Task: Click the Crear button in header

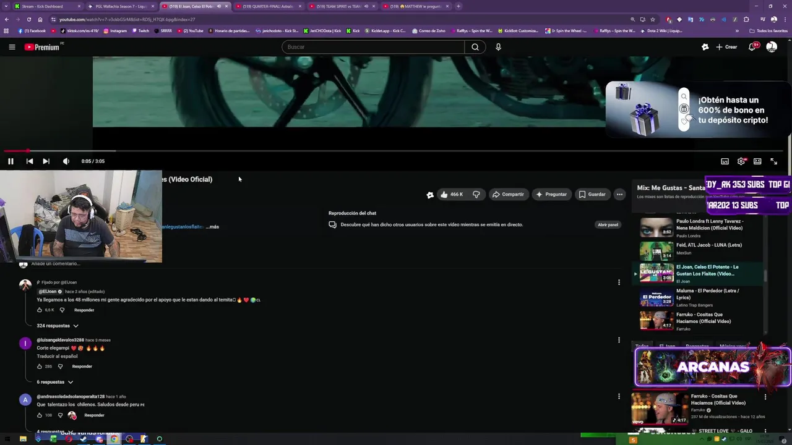Action: point(726,47)
